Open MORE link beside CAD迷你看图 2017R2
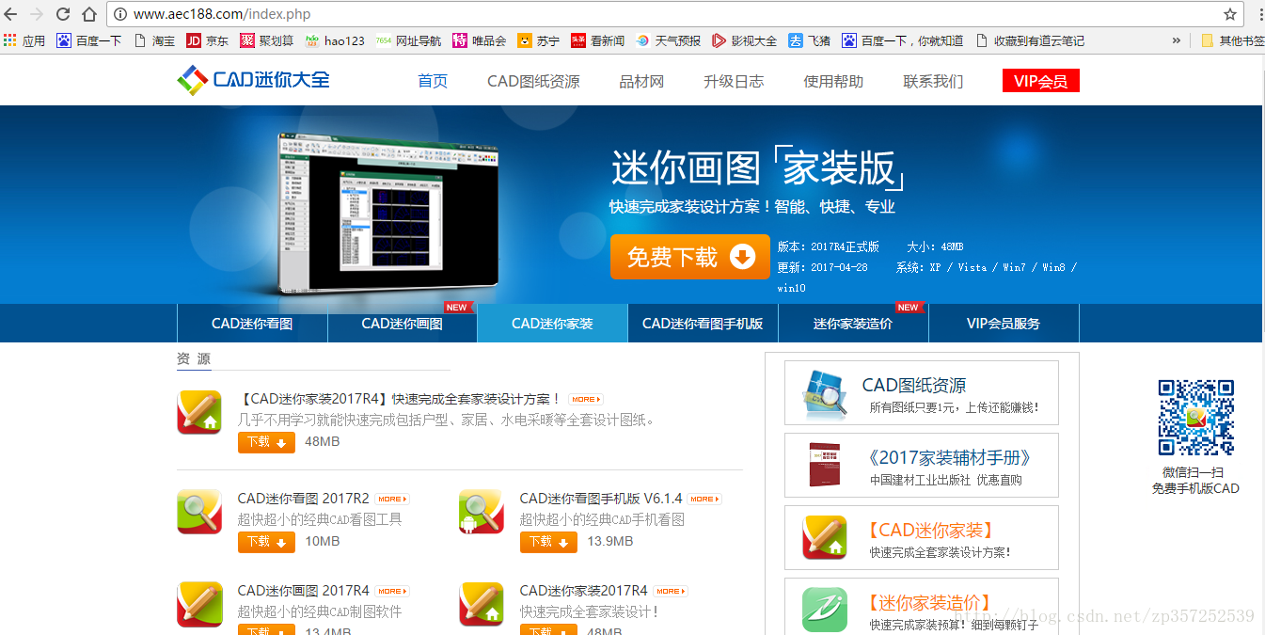Viewport: 1265px width, 635px height. tap(392, 500)
